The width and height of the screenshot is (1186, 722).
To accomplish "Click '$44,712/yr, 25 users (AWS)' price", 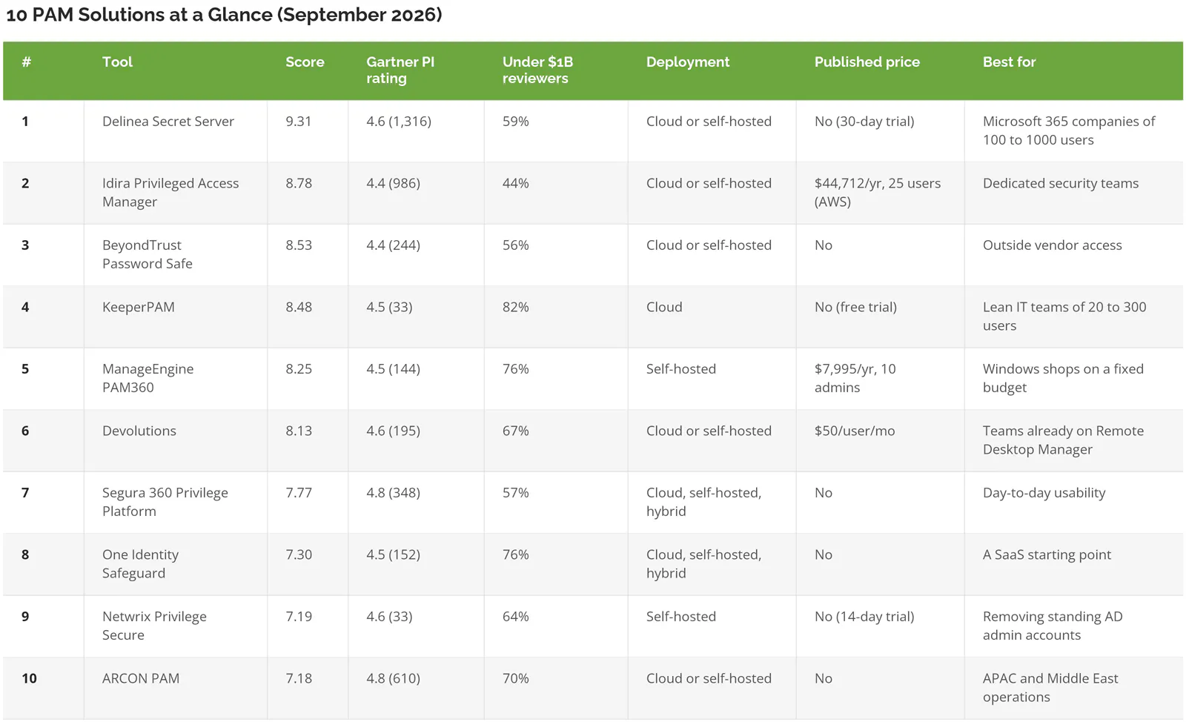I will tap(878, 193).
